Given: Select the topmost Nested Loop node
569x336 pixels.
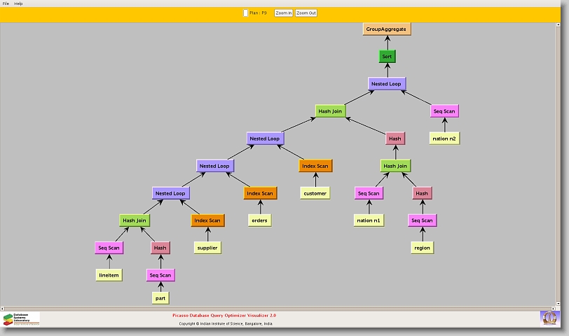Looking at the screenshot, I should tap(387, 83).
